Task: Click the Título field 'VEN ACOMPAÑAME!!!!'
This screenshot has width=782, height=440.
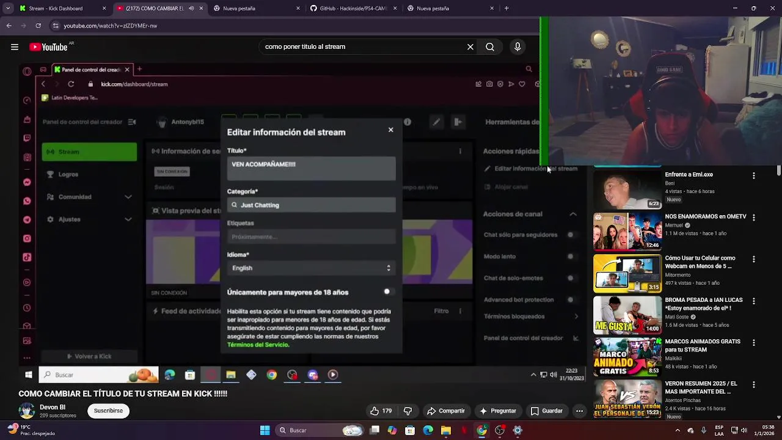Action: (311, 168)
